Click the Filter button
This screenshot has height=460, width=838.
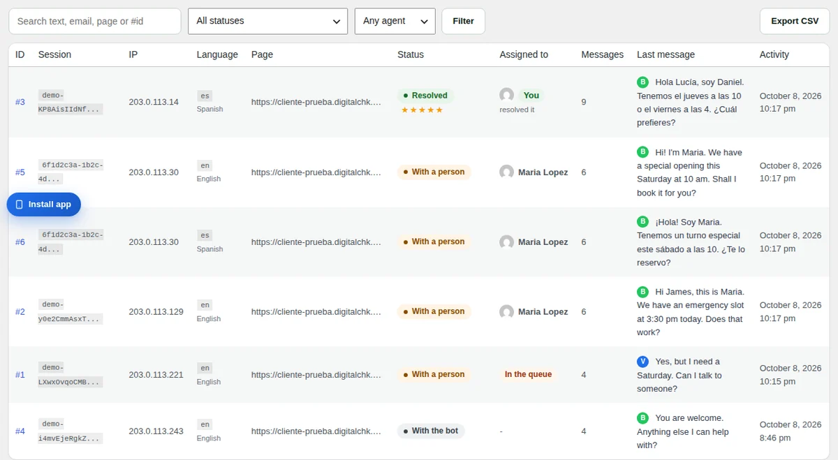[x=464, y=21]
